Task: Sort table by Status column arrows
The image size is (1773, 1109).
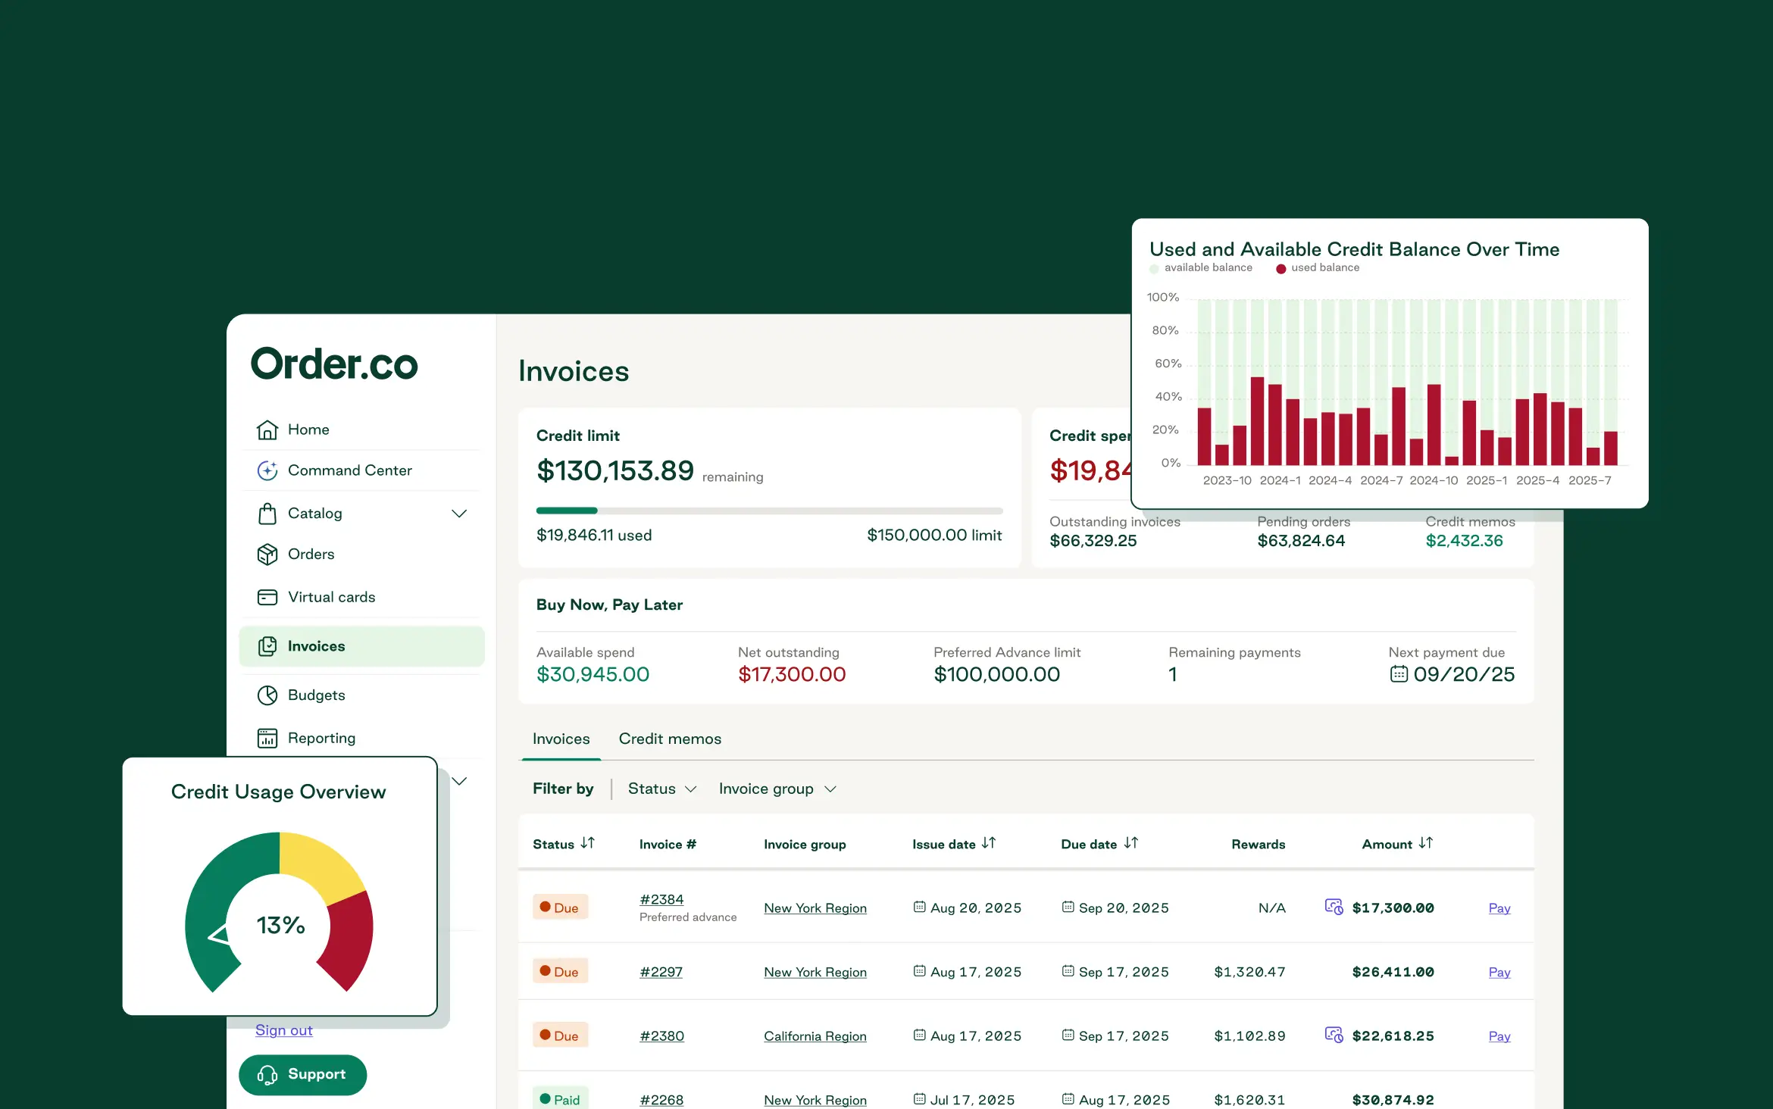Action: (587, 843)
